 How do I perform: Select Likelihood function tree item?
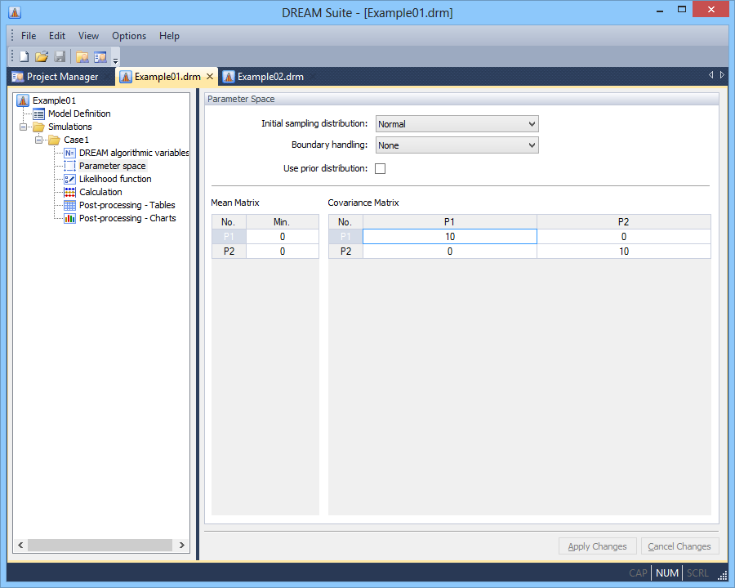click(x=115, y=179)
